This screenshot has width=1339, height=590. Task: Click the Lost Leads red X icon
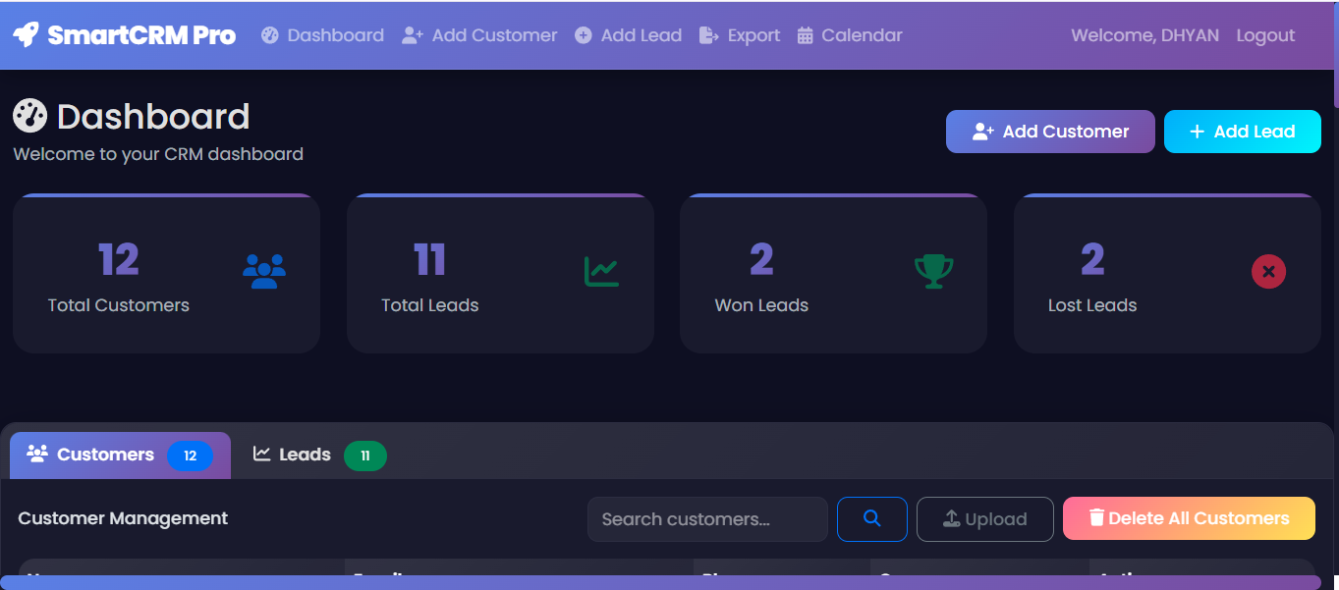1268,272
